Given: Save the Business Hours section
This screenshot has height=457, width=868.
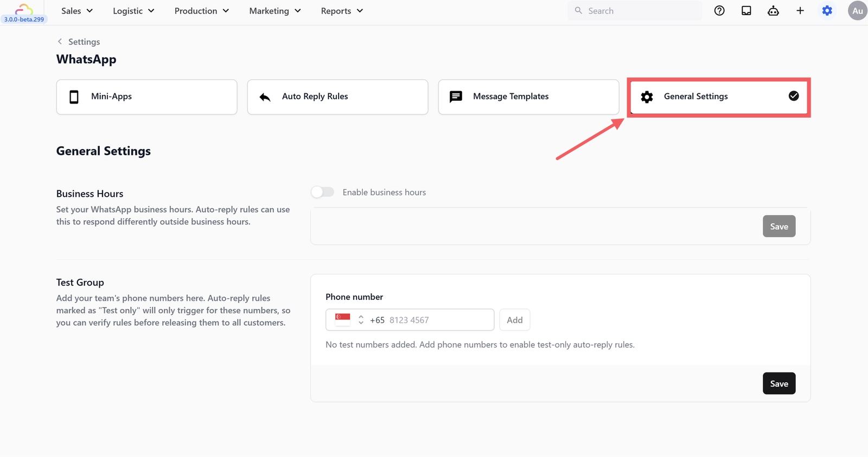Looking at the screenshot, I should [779, 227].
